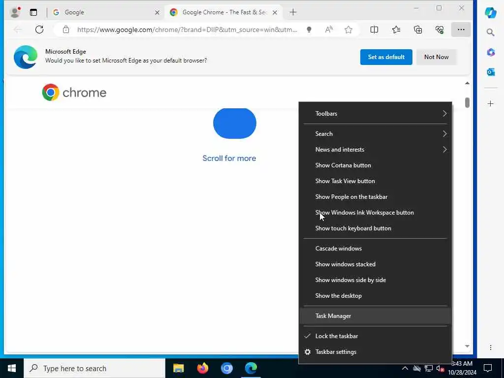Open Favorites list icon
504x378 pixels.
point(396,30)
